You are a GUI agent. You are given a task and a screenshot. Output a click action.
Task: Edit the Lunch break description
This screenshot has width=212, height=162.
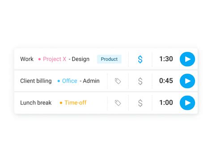point(36,103)
